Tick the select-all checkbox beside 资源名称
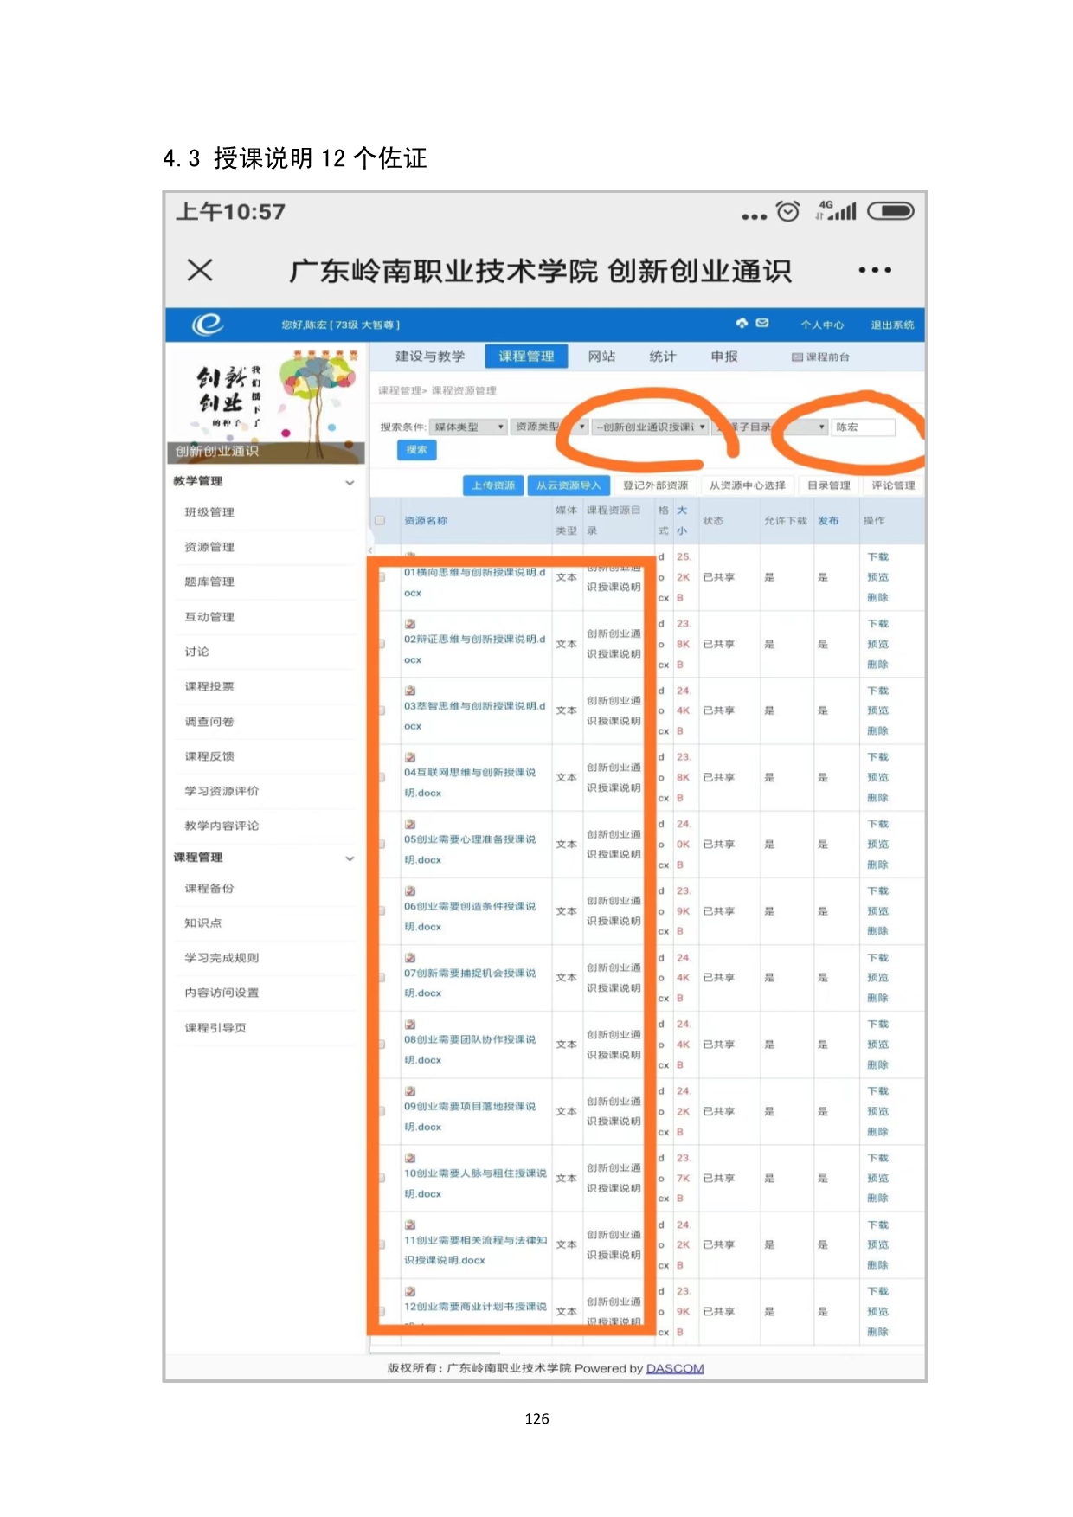Screen dimensions: 1073x1517 [379, 520]
